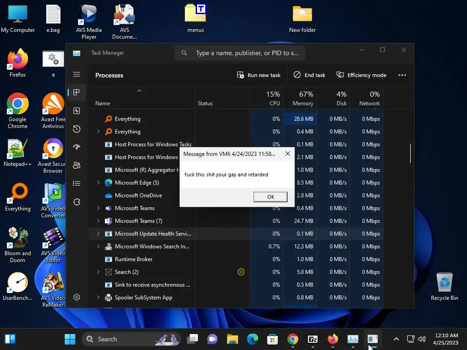Viewport: 467px width, 350px height.
Task: Open 7-Zip from the taskbar
Action: click(313, 339)
